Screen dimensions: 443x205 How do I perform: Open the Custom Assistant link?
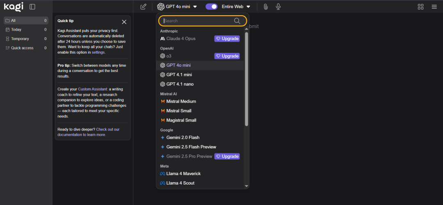pyautogui.click(x=92, y=89)
